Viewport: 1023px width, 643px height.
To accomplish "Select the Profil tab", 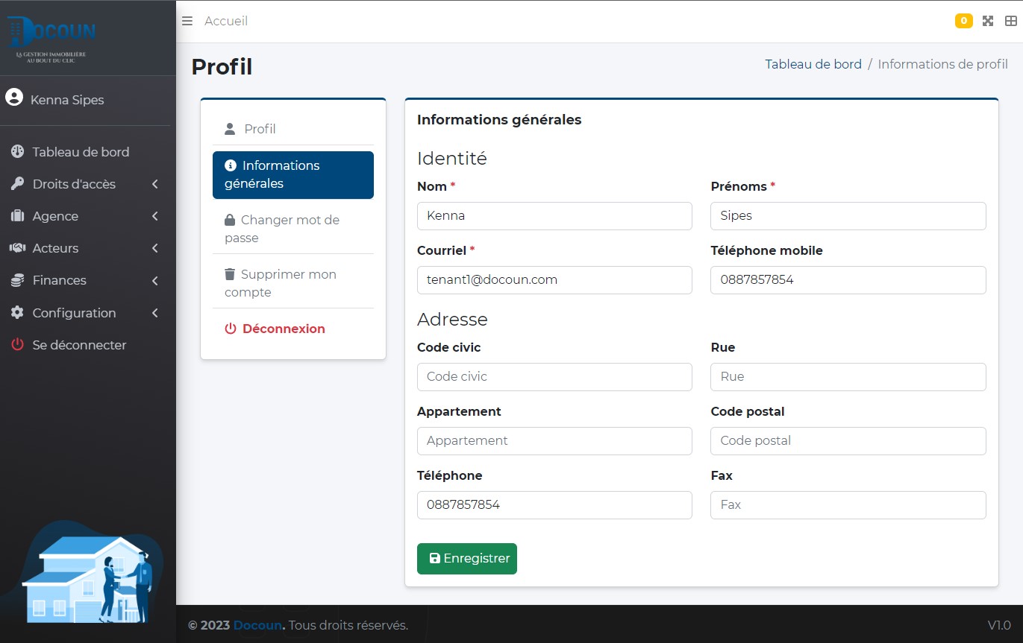I will click(260, 129).
